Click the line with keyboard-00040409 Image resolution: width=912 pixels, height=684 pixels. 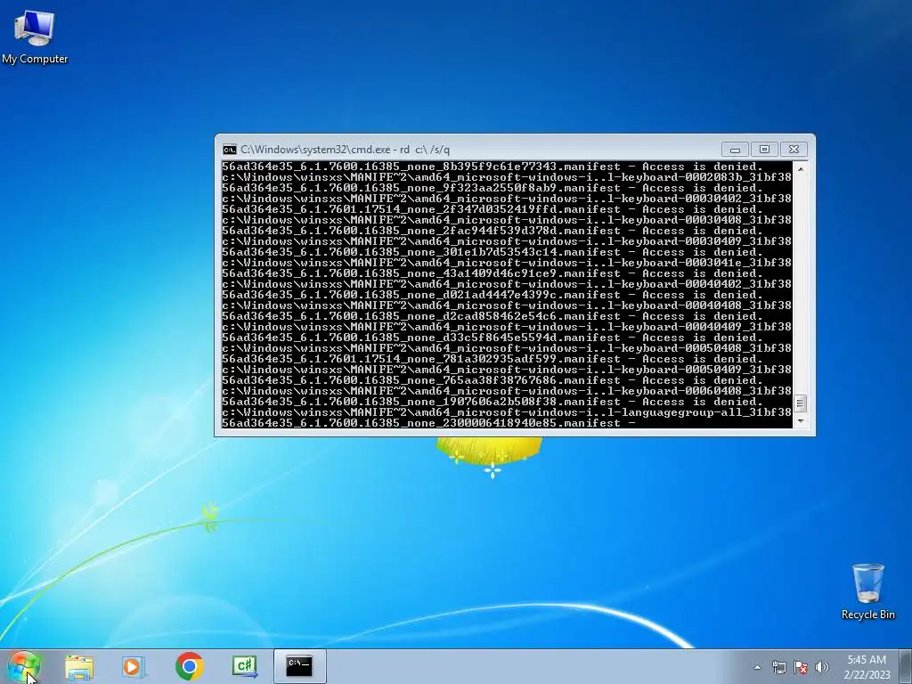pyautogui.click(x=507, y=327)
